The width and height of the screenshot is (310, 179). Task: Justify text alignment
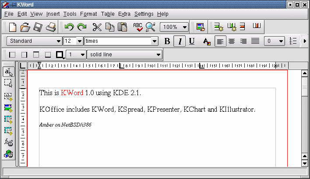pyautogui.click(x=255, y=41)
